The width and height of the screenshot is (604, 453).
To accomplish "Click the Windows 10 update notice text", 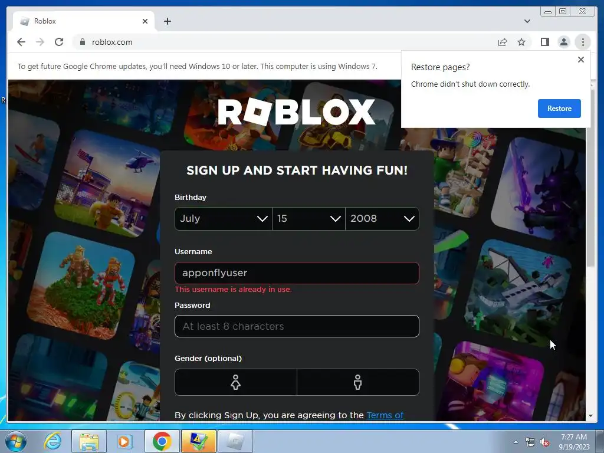I will [197, 66].
